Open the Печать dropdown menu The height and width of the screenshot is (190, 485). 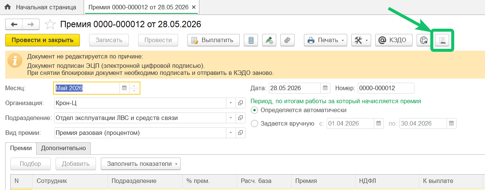[x=326, y=40]
